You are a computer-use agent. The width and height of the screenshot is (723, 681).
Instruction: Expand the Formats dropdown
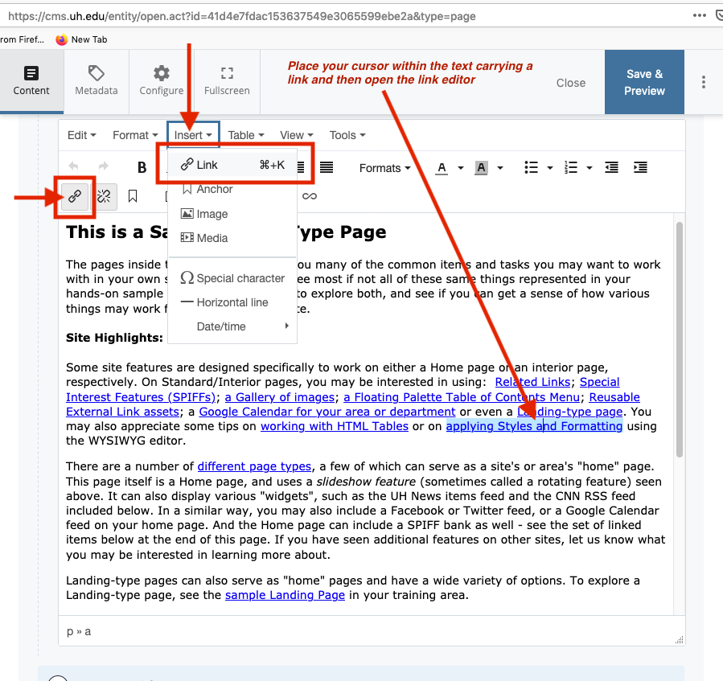[384, 168]
